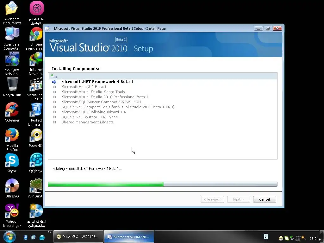Click the first quick launch icon next to Start
The image size is (324, 243).
coord(25,237)
